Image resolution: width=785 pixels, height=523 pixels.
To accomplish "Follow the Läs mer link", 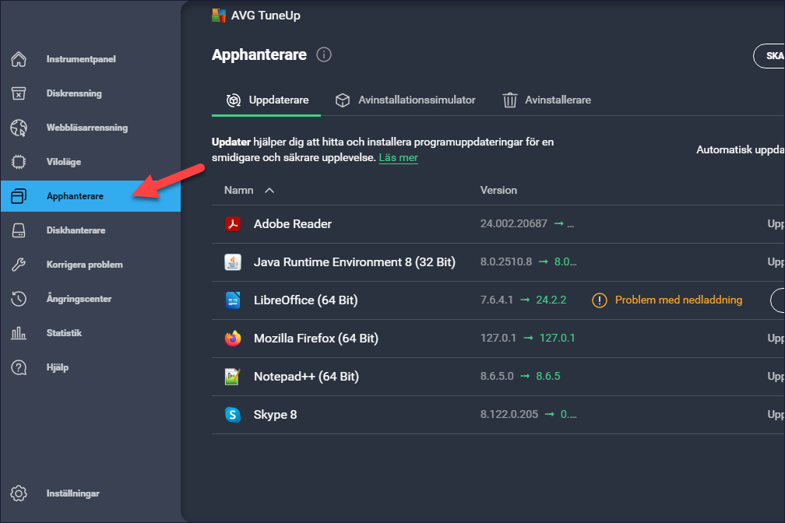I will tap(398, 158).
